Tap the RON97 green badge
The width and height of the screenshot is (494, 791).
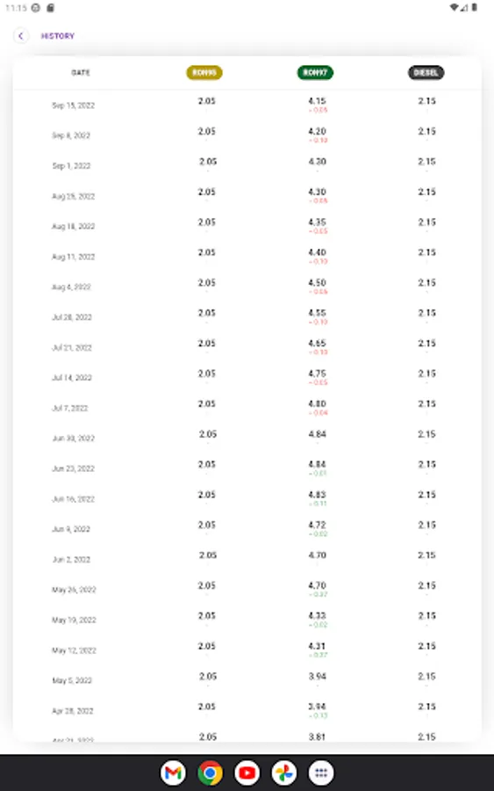315,73
